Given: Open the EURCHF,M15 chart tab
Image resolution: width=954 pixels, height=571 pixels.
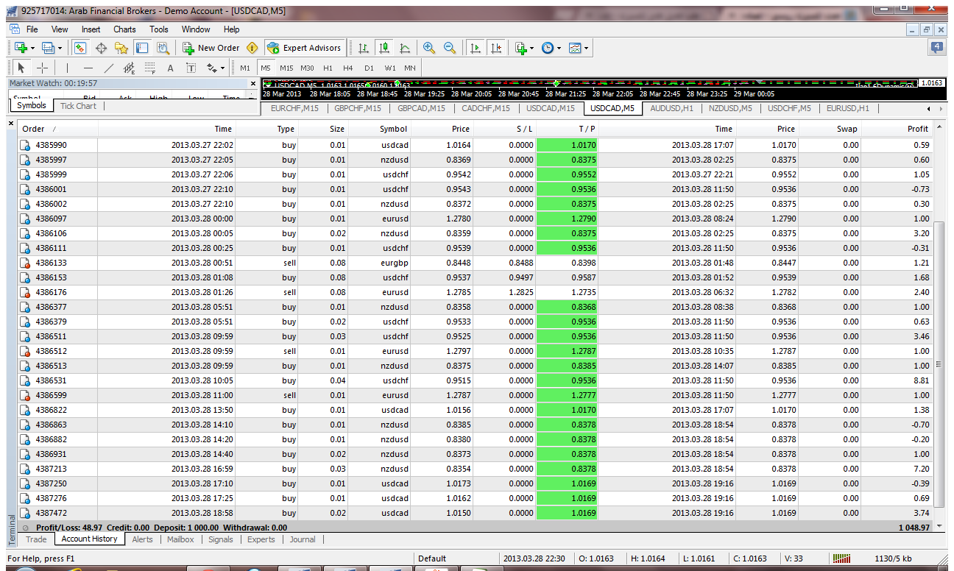Looking at the screenshot, I should [294, 108].
